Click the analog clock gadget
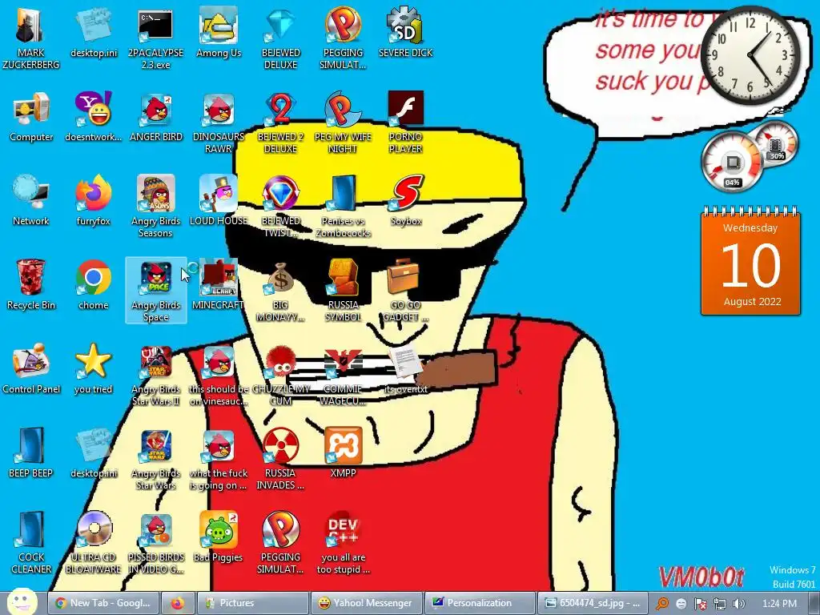This screenshot has width=820, height=615. click(750, 55)
